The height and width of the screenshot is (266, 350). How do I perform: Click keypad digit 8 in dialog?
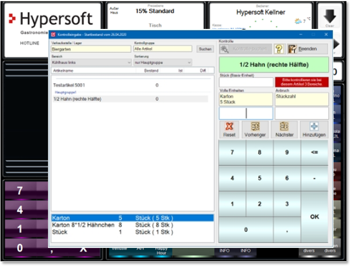(260, 152)
